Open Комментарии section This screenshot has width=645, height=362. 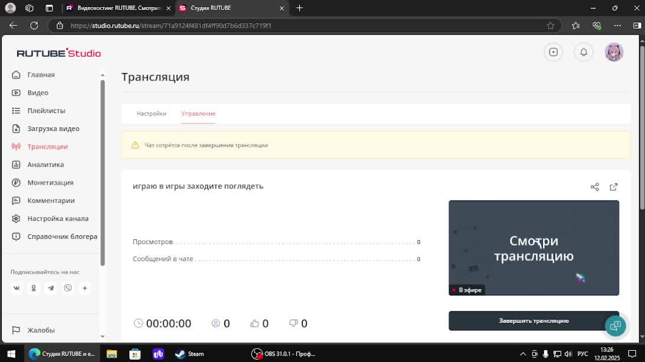point(51,200)
